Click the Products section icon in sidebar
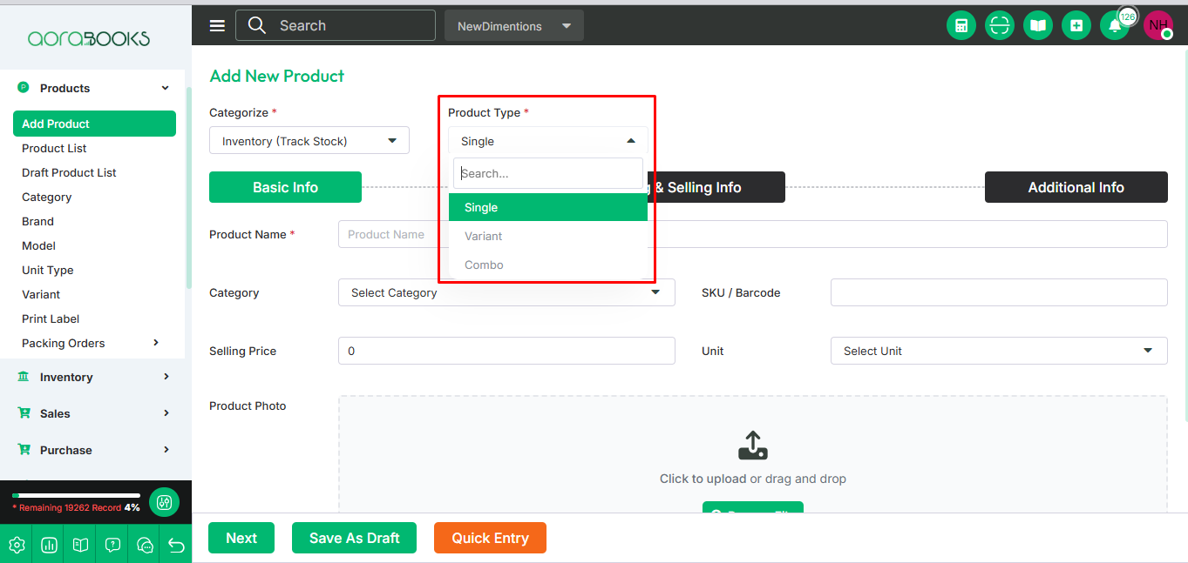1188x563 pixels. coord(24,88)
